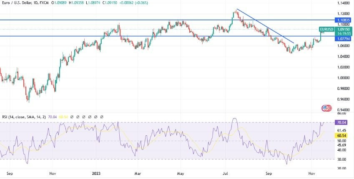Screen dimensions: 354x179
Task: Click the open value O1.09089
Action: coord(59,3)
